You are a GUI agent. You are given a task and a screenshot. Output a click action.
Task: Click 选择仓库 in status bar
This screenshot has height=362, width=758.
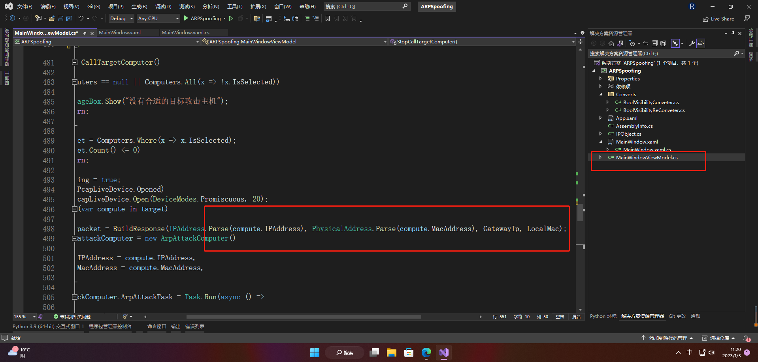tap(718, 338)
